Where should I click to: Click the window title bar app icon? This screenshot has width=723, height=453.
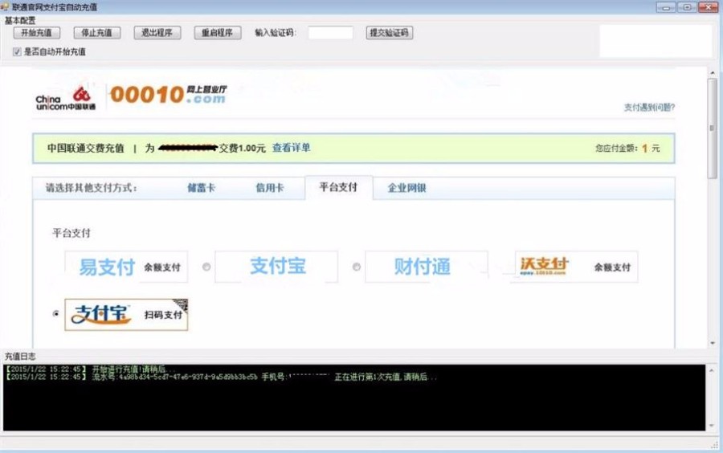coord(5,6)
